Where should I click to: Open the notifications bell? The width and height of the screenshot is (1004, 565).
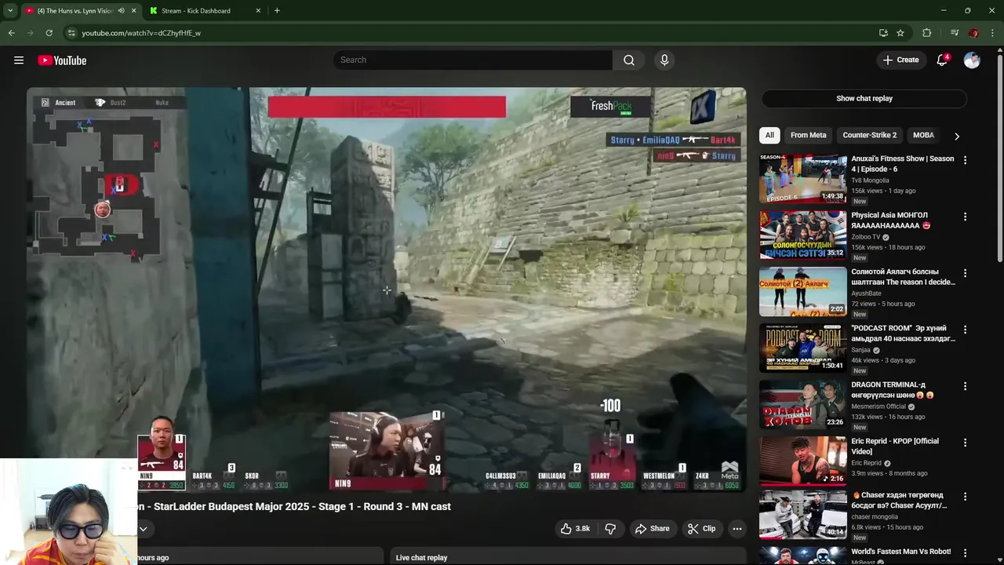click(x=942, y=60)
